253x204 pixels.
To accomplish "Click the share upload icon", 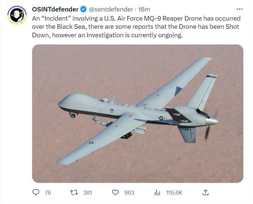I will (x=205, y=192).
